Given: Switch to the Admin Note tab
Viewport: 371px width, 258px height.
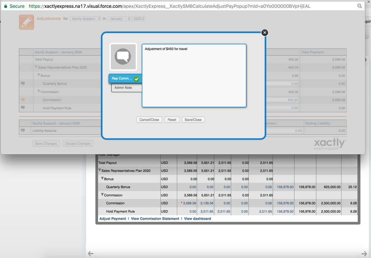Looking at the screenshot, I should point(127,88).
